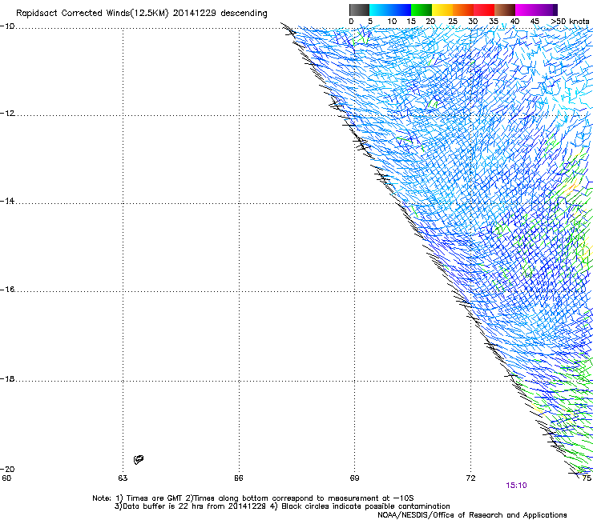Screen dimensions: 593x520
Task: Click the 66 longitude axis label
Action: 238,478
